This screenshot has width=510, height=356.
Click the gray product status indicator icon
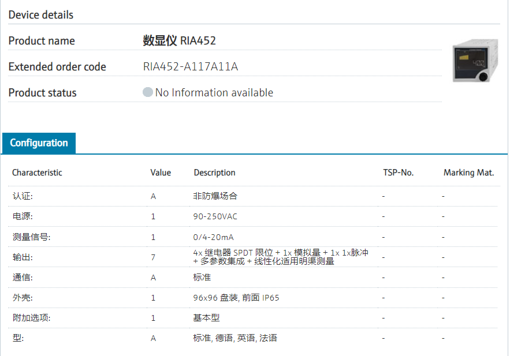coord(148,92)
